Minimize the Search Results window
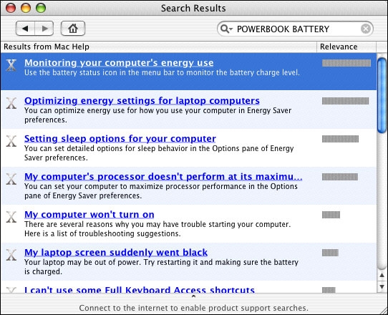The image size is (388, 315). (26, 8)
